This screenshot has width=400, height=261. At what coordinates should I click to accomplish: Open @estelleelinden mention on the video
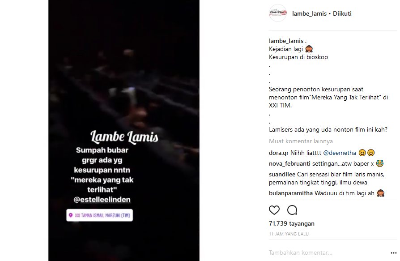coord(102,200)
